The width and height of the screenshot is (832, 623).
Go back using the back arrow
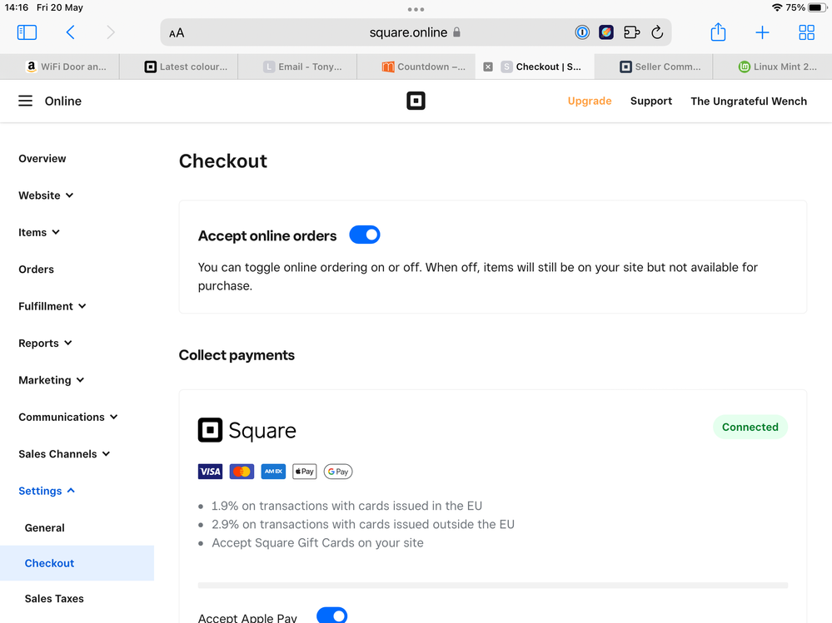[x=71, y=32]
